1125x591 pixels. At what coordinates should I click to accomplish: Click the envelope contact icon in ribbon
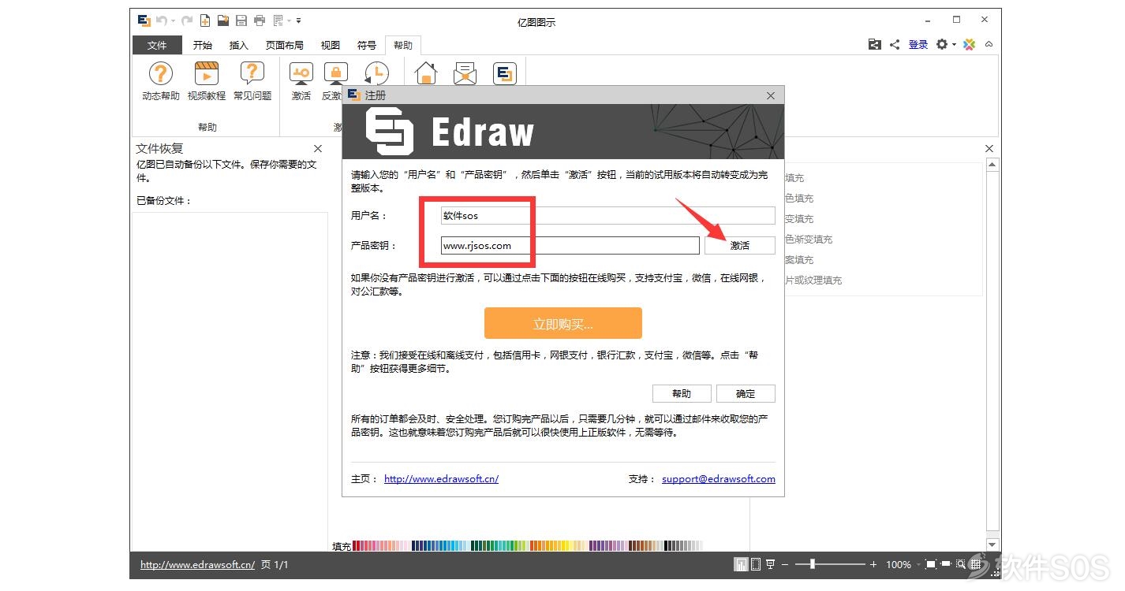(465, 74)
